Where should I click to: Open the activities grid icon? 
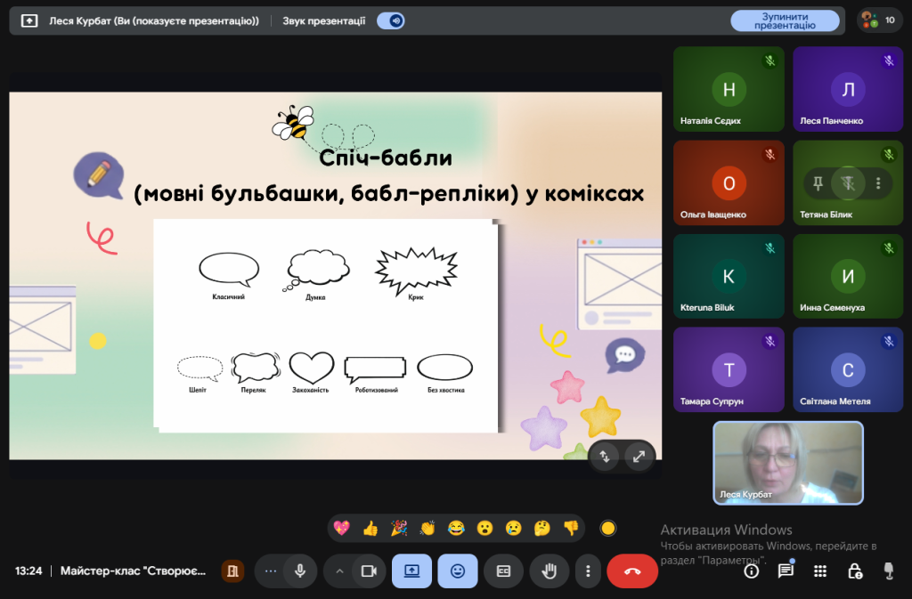pos(820,571)
